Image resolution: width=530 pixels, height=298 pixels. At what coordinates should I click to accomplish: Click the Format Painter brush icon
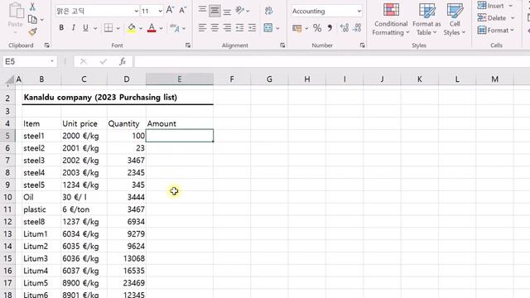tap(32, 32)
